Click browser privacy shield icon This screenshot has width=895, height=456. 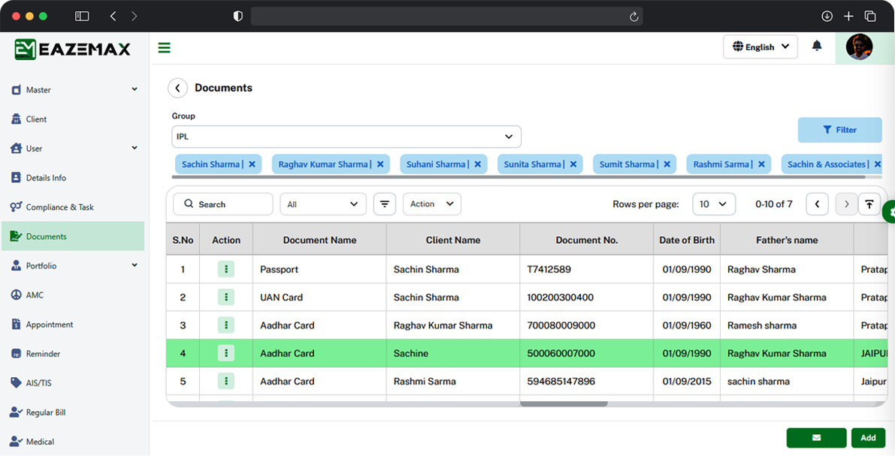coord(238,16)
